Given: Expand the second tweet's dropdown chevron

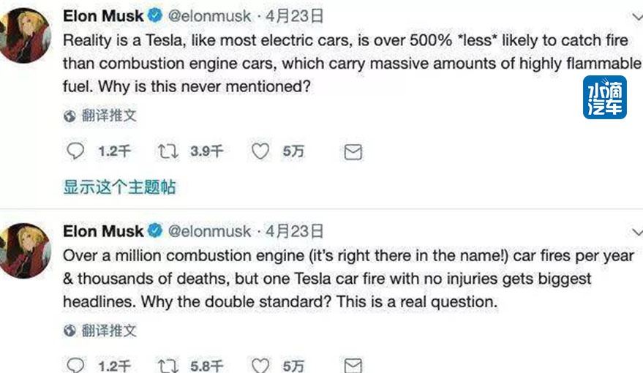Looking at the screenshot, I should pos(635,231).
